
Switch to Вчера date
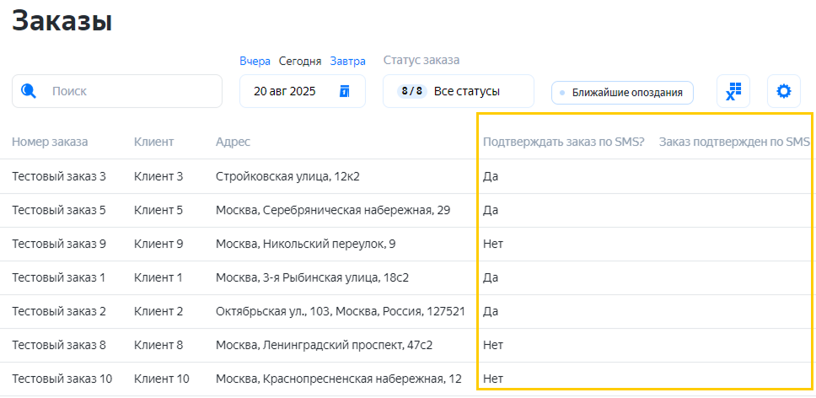coord(255,61)
